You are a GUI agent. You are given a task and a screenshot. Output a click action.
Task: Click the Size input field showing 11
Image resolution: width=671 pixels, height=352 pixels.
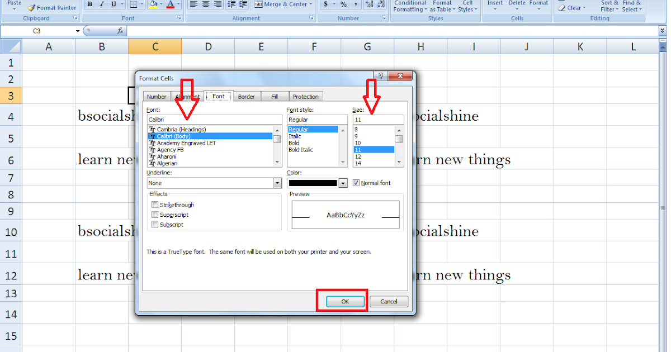(x=378, y=120)
